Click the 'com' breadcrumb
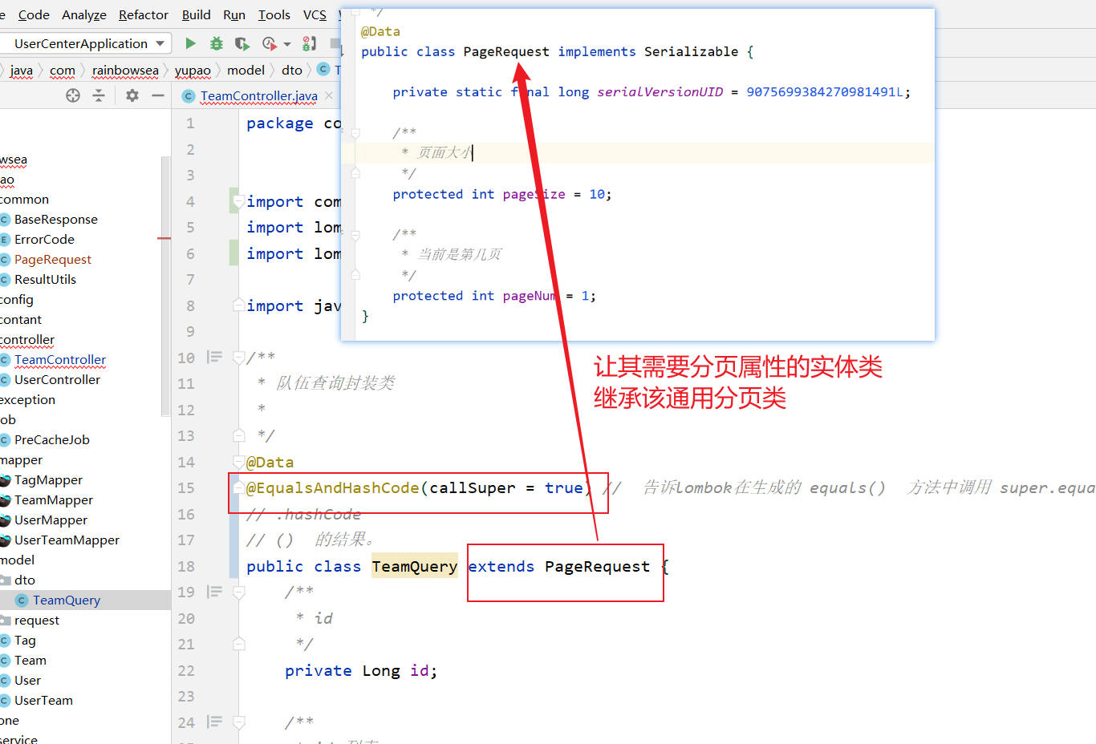 [x=63, y=70]
